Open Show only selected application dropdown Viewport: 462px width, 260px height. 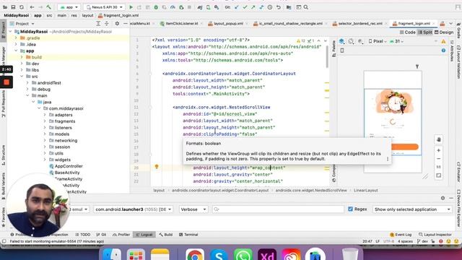pyautogui.click(x=412, y=209)
